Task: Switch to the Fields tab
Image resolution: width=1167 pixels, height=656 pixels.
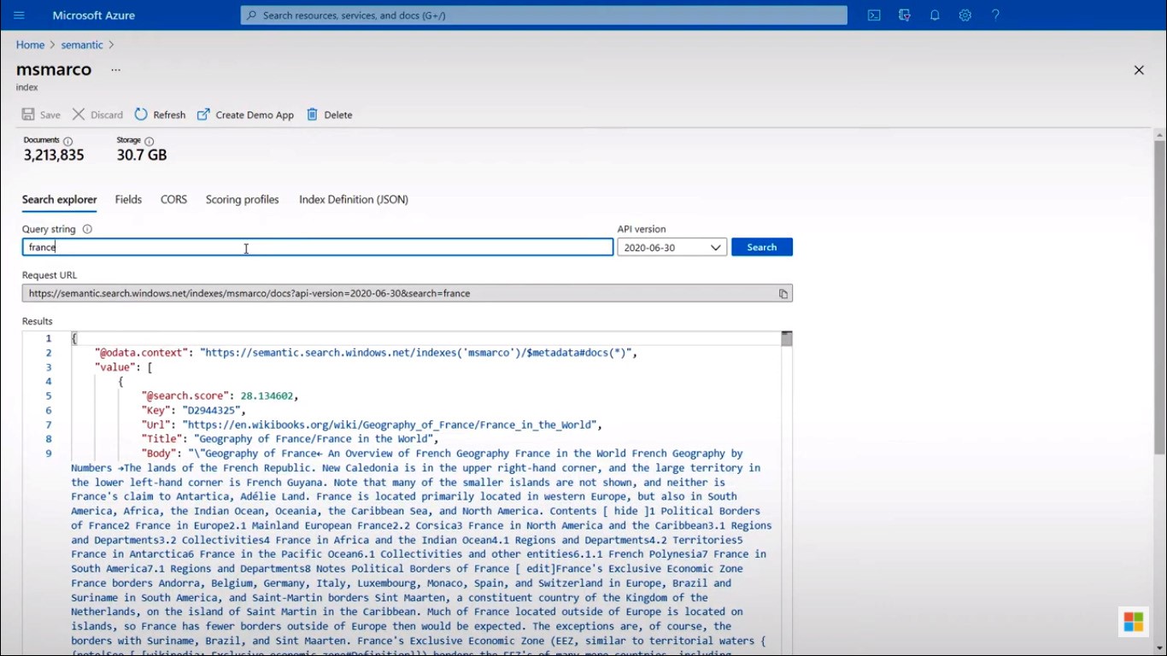Action: [128, 200]
